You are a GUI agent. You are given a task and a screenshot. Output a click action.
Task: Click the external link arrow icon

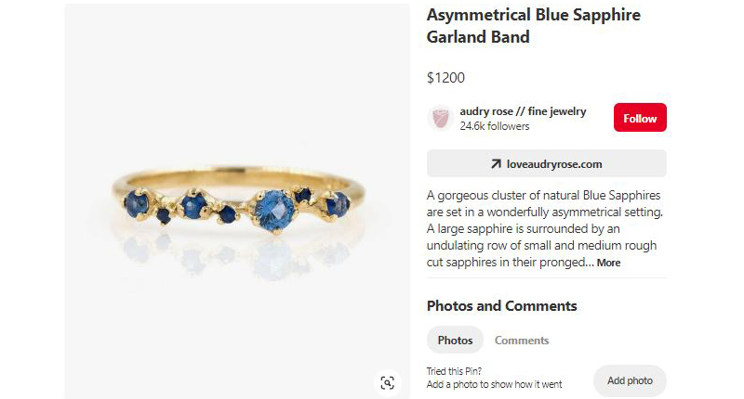point(496,164)
